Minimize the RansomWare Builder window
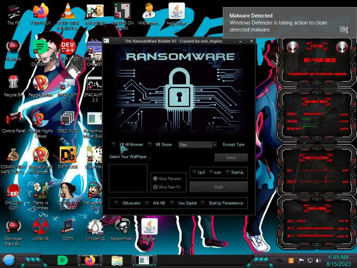 [x=241, y=41]
